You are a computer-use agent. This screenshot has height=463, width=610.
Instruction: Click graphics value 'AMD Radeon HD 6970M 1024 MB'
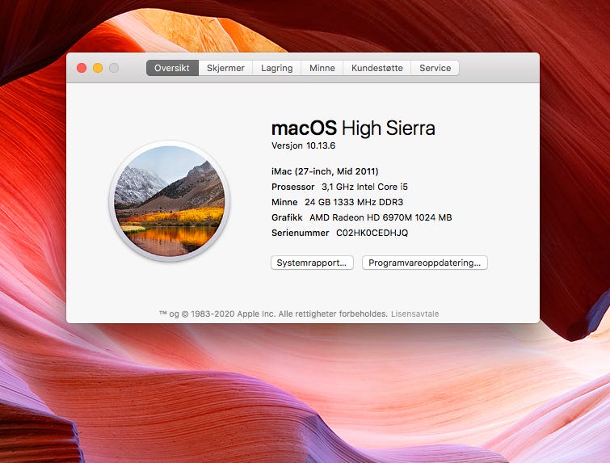[381, 217]
